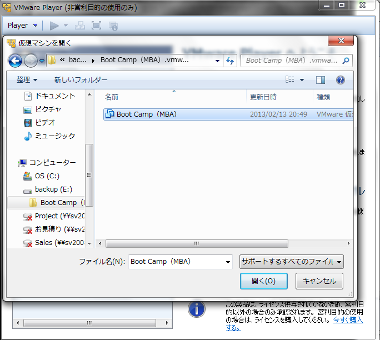Select ドキュメント in the navigation pane
Viewport: 380px width, 340px height.
coord(49,96)
